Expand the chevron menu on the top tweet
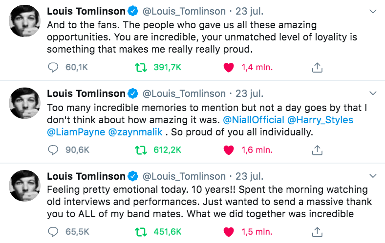Image resolution: width=385 pixels, height=243 pixels. point(374,11)
